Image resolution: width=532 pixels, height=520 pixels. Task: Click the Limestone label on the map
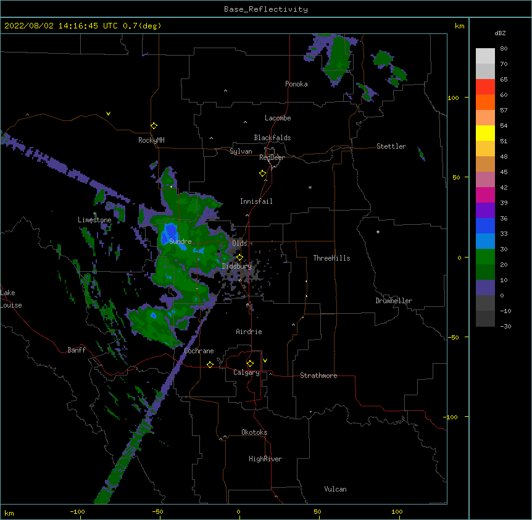(94, 220)
